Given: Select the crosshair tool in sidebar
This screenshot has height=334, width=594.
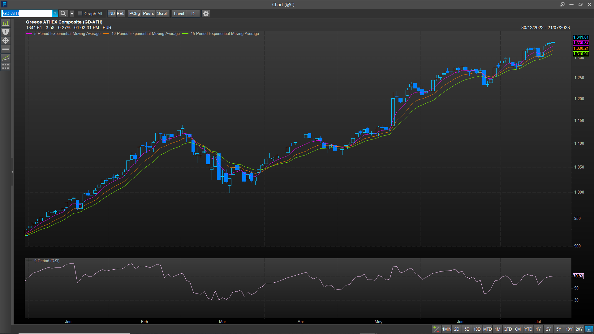Looking at the screenshot, I should (6, 41).
